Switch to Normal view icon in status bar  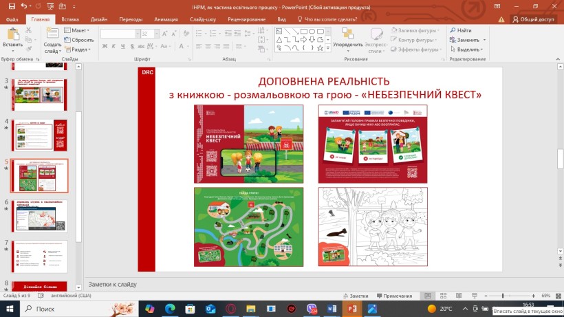[427, 296]
